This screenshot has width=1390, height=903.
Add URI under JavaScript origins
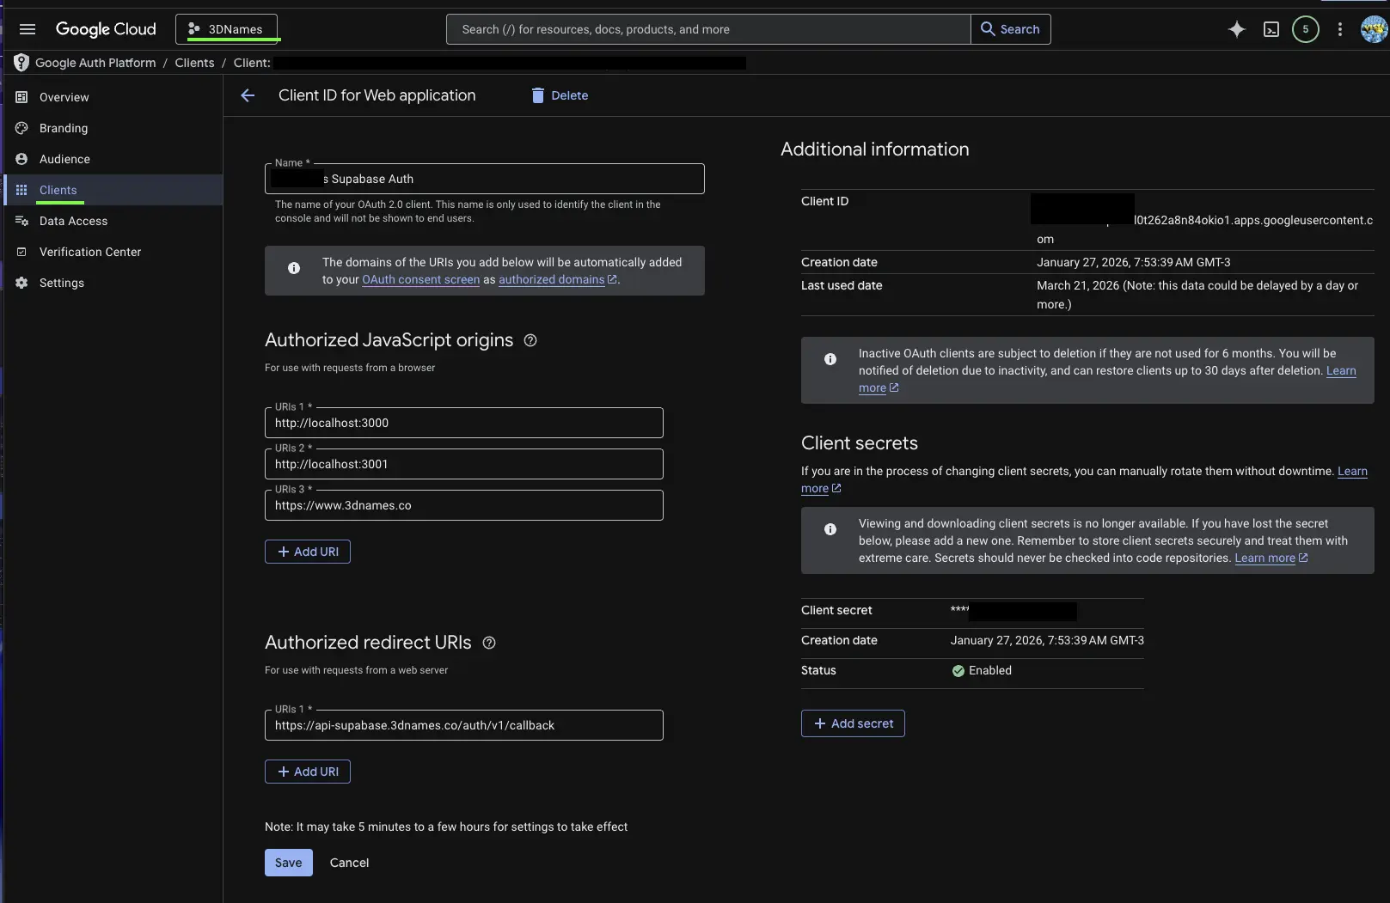point(308,552)
